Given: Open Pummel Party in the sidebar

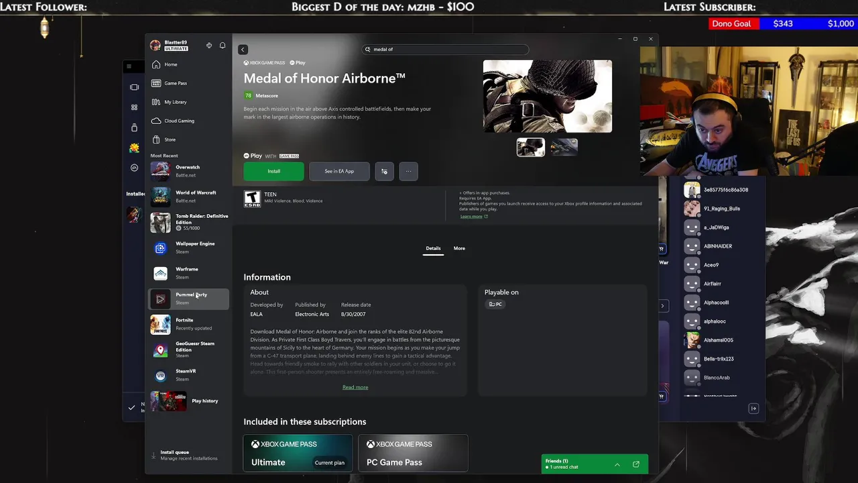Looking at the screenshot, I should tap(188, 299).
